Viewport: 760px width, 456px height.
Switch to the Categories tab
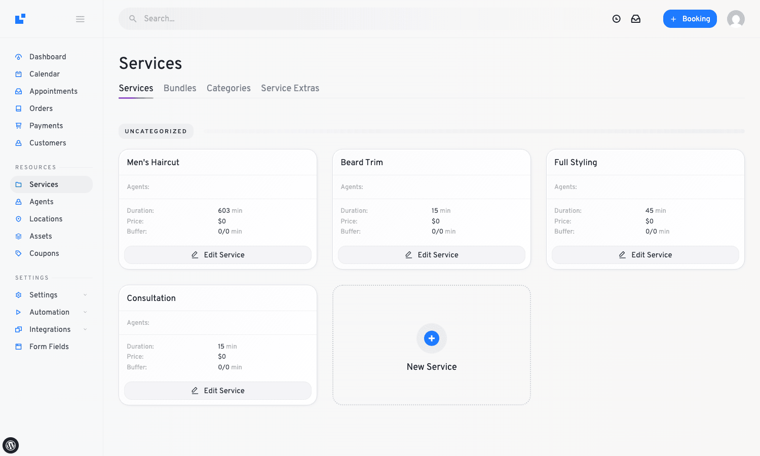[229, 88]
